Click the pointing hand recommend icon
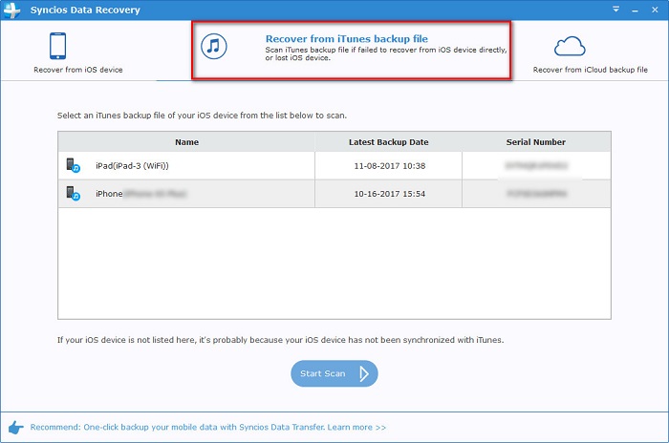This screenshot has width=669, height=443. coord(16,428)
